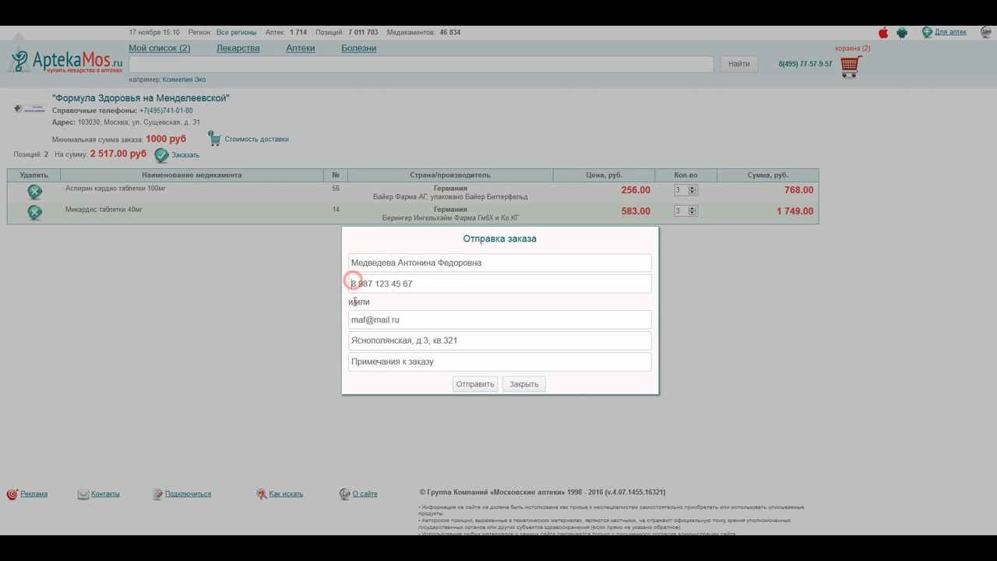Click the Как искать search icon in footer
This screenshot has width=997, height=561.
(x=262, y=494)
